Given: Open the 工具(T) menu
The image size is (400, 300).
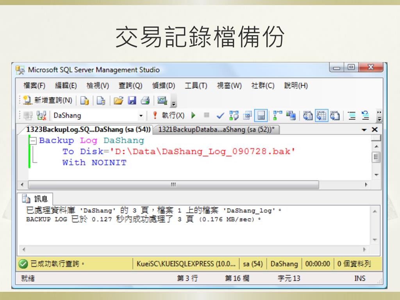Looking at the screenshot, I should (196, 86).
